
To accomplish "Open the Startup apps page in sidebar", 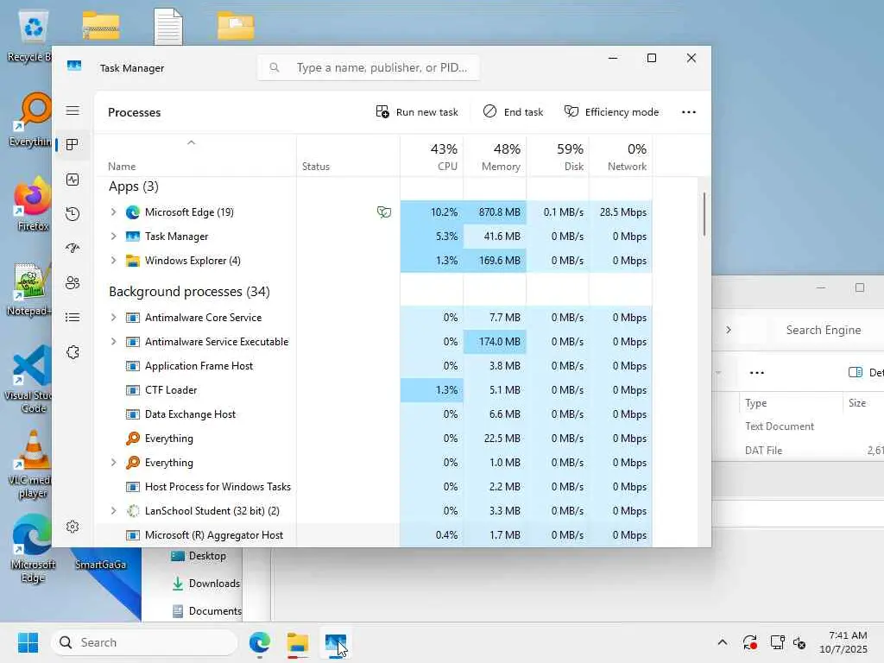I will (x=73, y=248).
